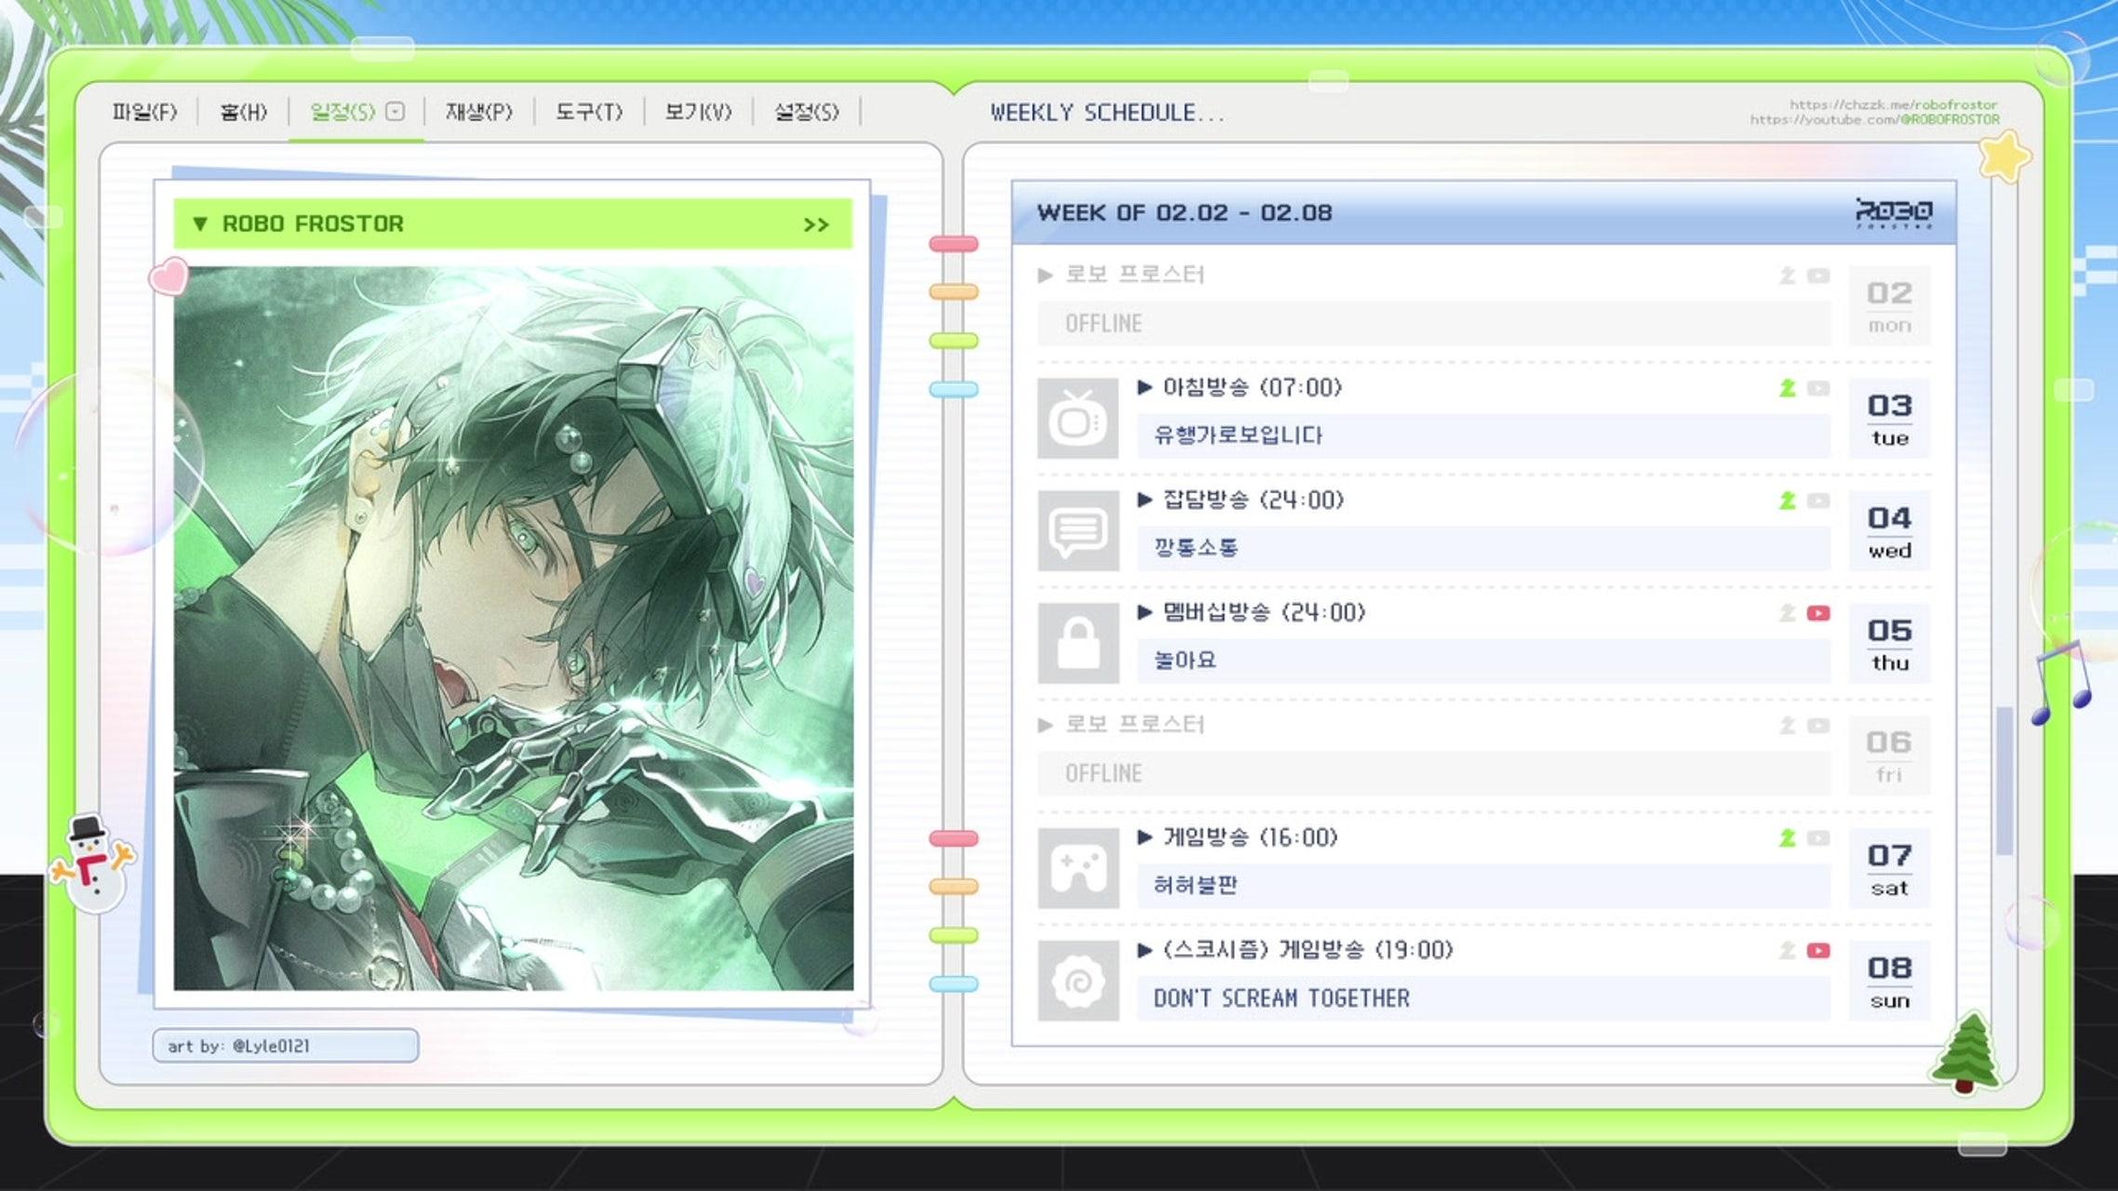The height and width of the screenshot is (1191, 2118).
Task: Click the chat bubble icon for Wednesday
Action: click(x=1078, y=531)
